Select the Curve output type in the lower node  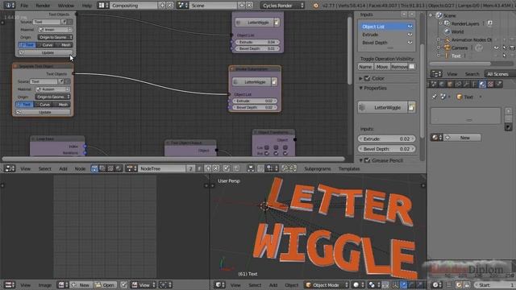pos(43,104)
